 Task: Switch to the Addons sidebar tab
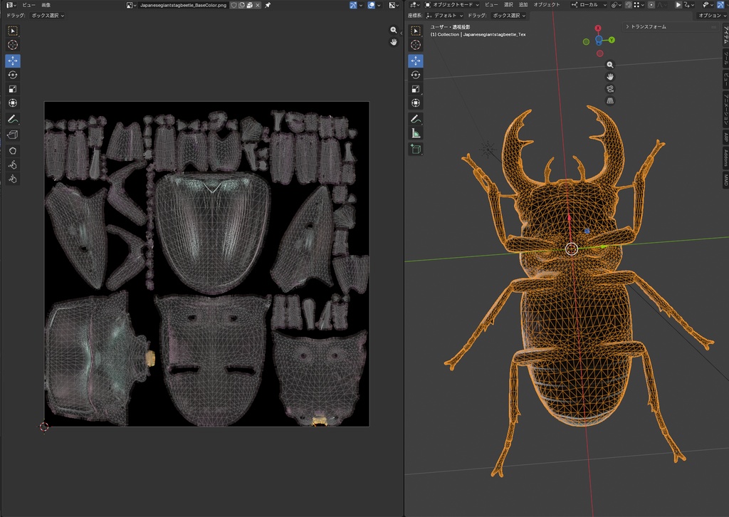(x=725, y=157)
